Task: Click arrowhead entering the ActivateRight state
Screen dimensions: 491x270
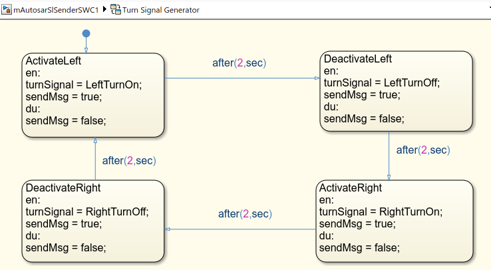Action: 389,177
